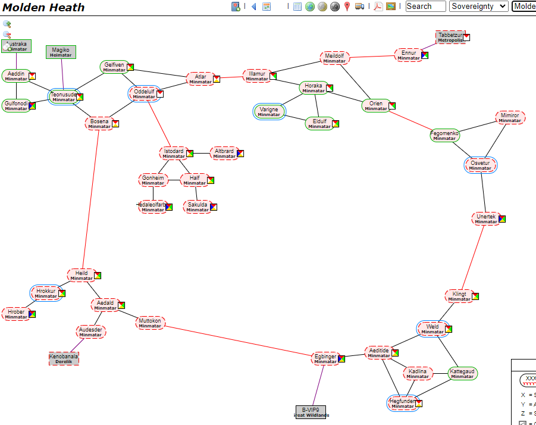Open the B-VIP9 Great Wildlands node
536x425 pixels.
311,412
